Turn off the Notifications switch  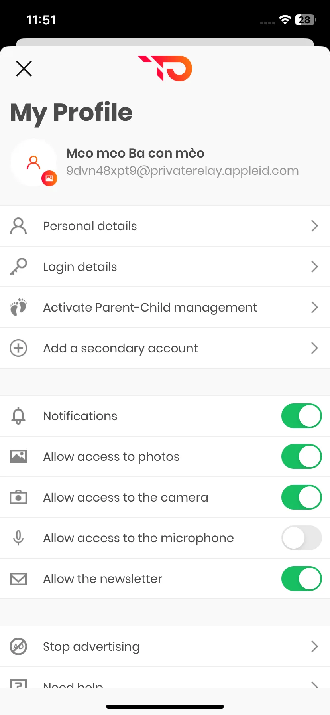302,416
